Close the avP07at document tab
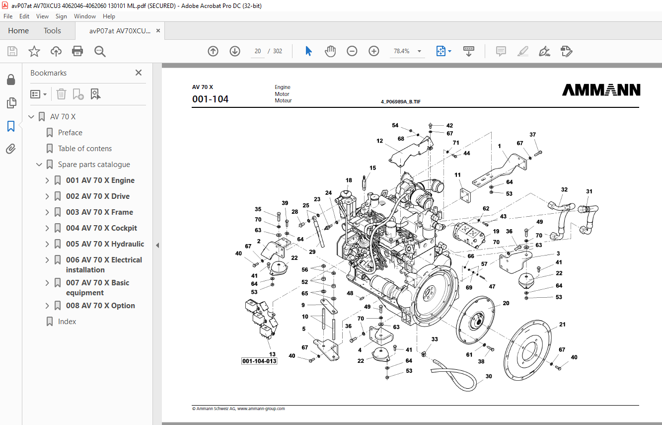The height and width of the screenshot is (425, 662). pos(158,31)
